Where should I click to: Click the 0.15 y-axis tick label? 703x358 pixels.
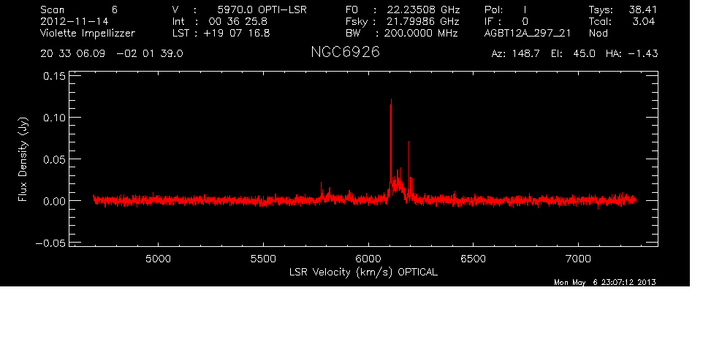(x=54, y=76)
